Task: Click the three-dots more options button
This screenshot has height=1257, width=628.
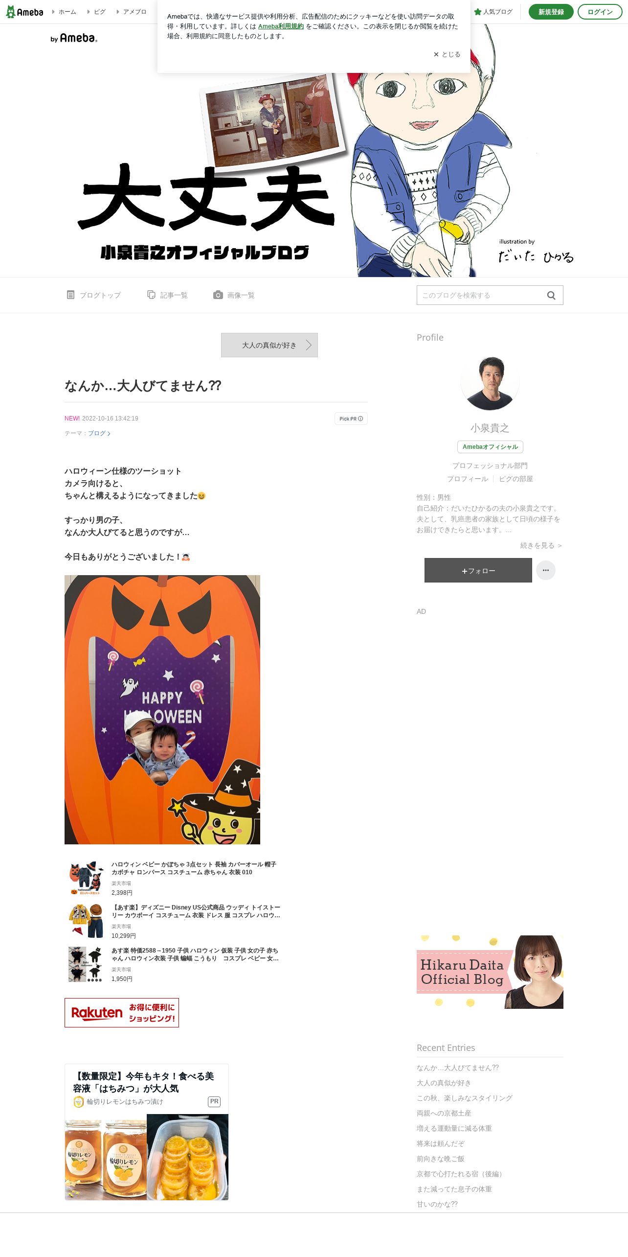Action: click(x=546, y=570)
